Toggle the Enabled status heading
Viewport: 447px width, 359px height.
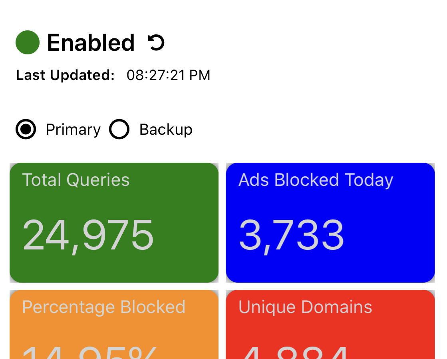click(x=91, y=42)
